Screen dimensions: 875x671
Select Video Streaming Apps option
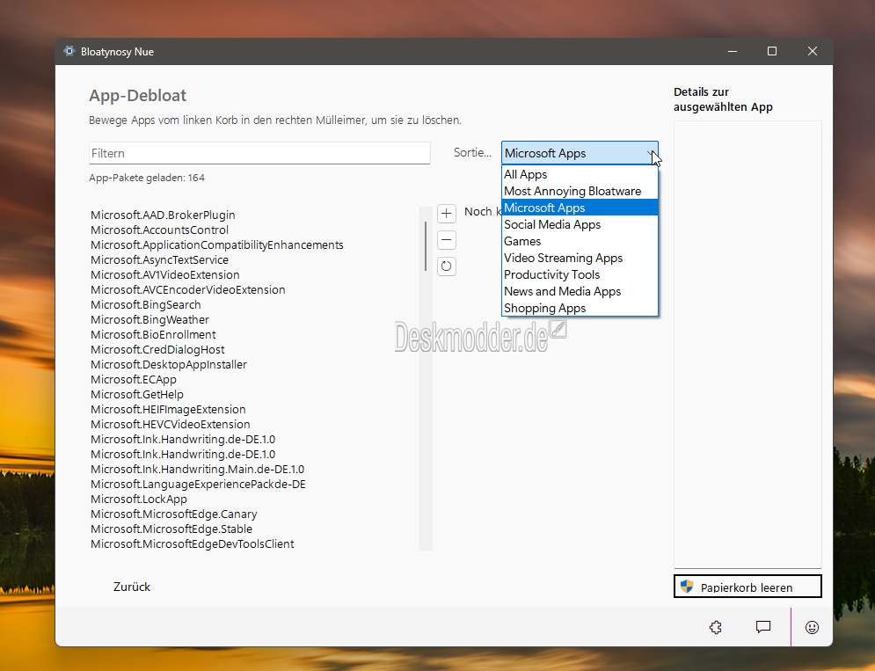(x=580, y=258)
